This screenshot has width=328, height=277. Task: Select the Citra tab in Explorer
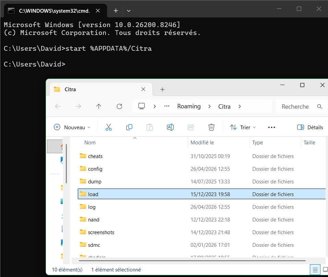coord(101,89)
